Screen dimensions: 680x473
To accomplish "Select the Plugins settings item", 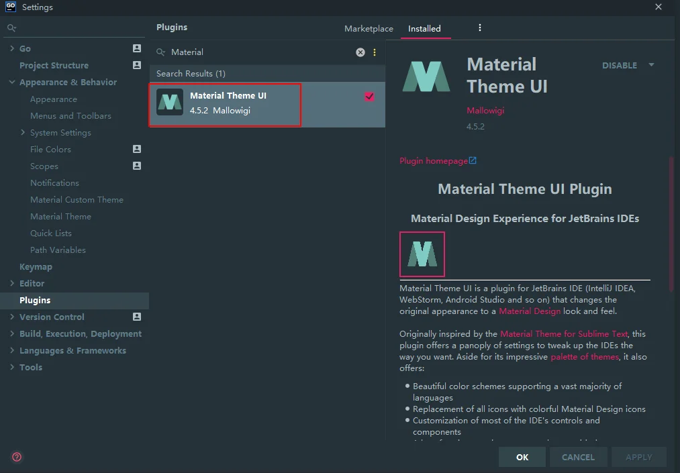I will coord(75,301).
